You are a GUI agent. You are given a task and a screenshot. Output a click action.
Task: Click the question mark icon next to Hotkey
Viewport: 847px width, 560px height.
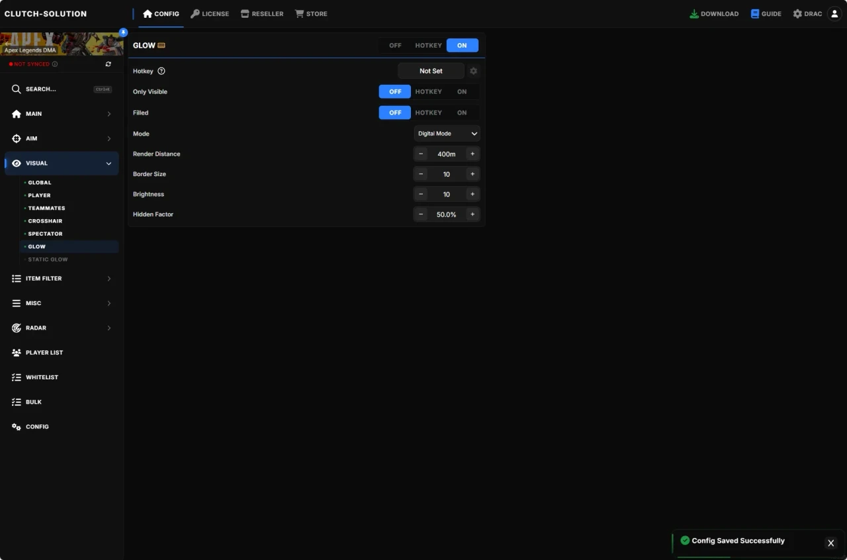(x=161, y=71)
